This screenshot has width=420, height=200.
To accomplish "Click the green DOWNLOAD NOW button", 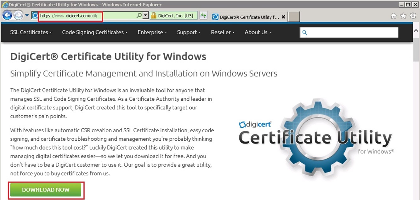I will 46,190.
